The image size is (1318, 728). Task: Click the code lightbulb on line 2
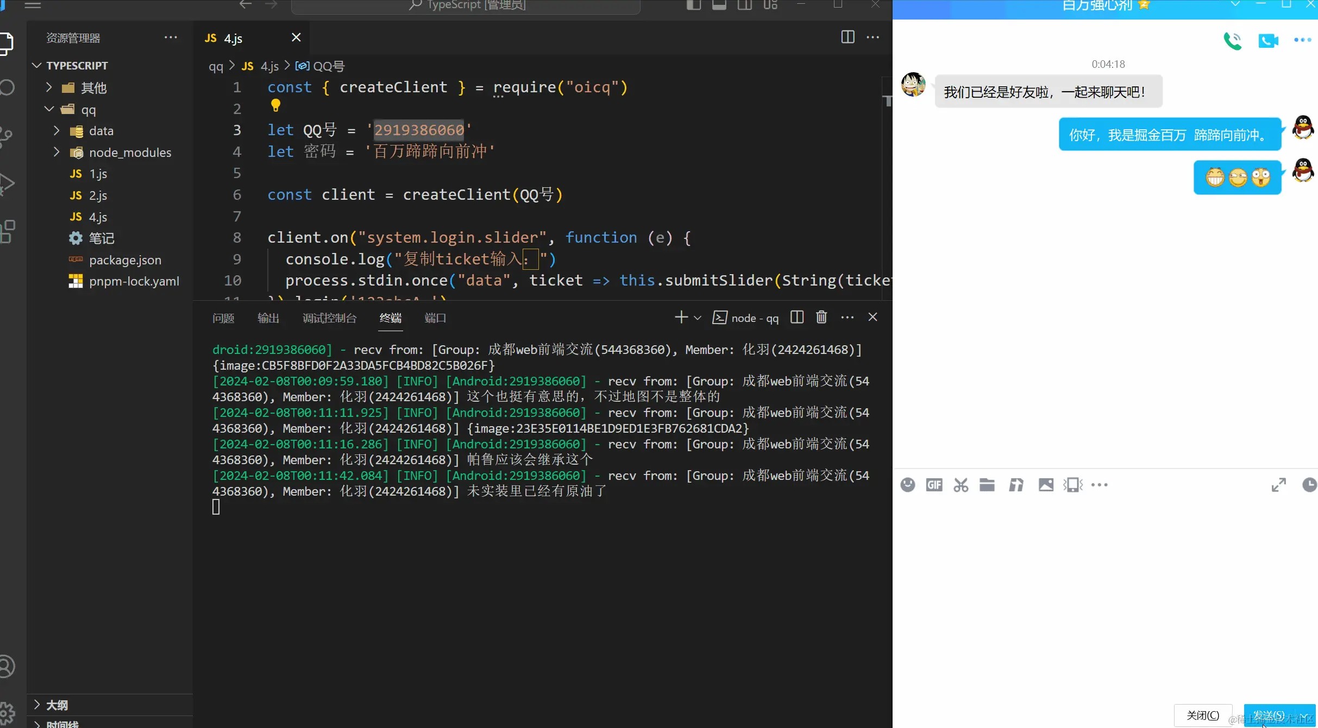point(275,105)
